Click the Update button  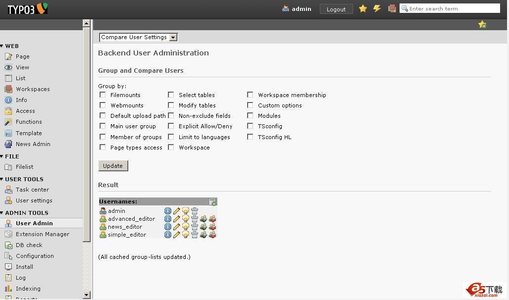(113, 166)
